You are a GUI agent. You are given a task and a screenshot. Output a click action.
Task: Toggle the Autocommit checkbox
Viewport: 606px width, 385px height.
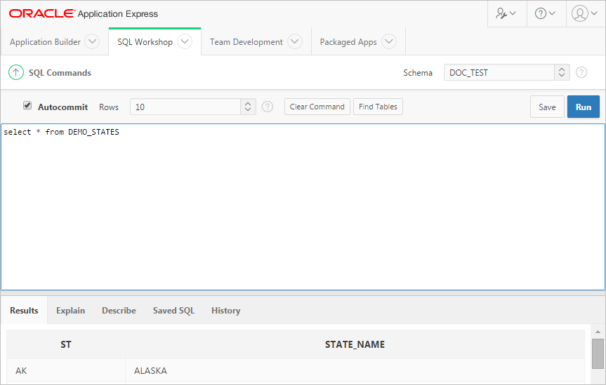[27, 106]
